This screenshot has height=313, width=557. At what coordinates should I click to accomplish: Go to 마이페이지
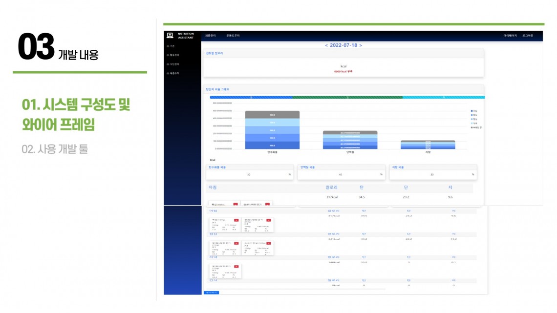point(510,36)
